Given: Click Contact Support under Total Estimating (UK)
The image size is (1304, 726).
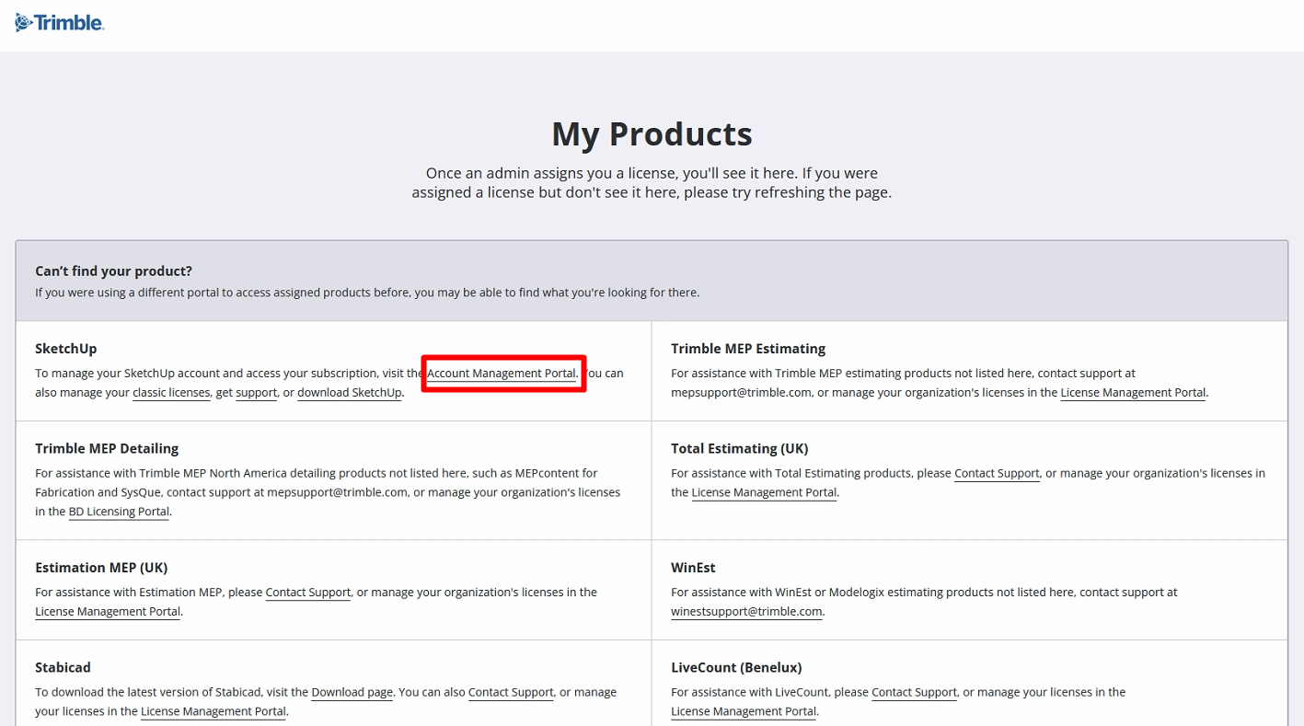Looking at the screenshot, I should point(997,474).
